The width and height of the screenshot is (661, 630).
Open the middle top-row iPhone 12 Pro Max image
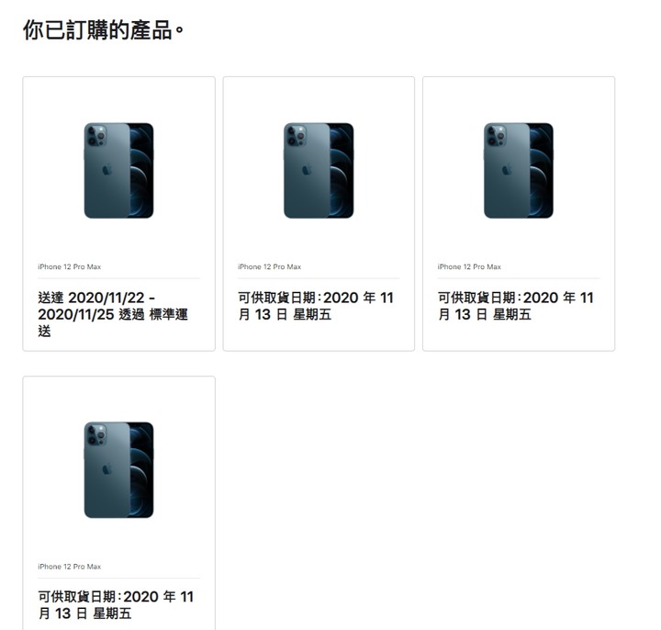click(319, 171)
